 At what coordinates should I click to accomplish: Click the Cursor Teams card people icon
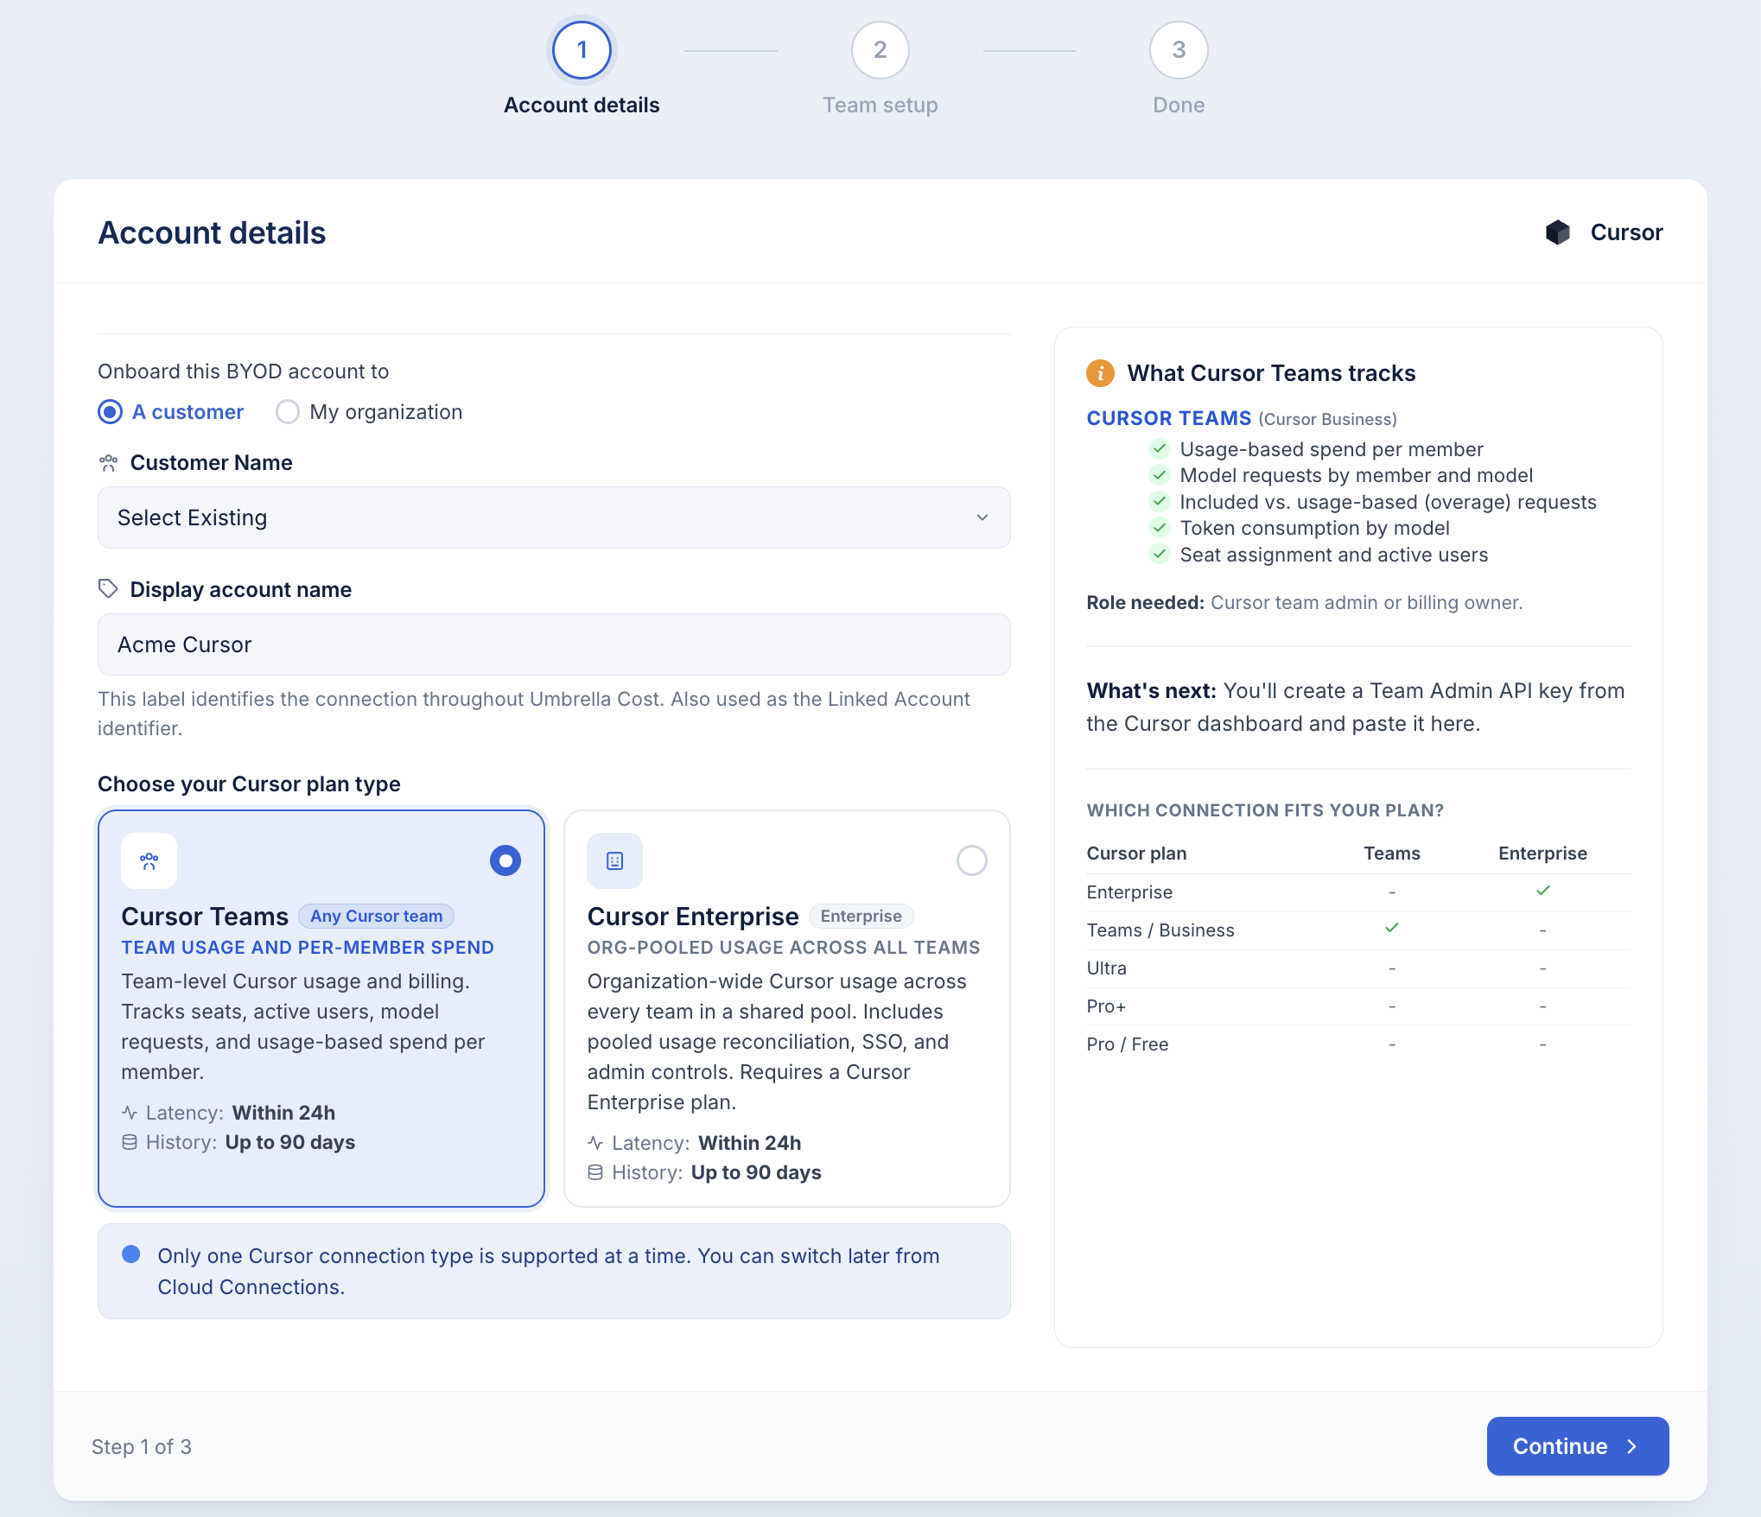tap(149, 860)
